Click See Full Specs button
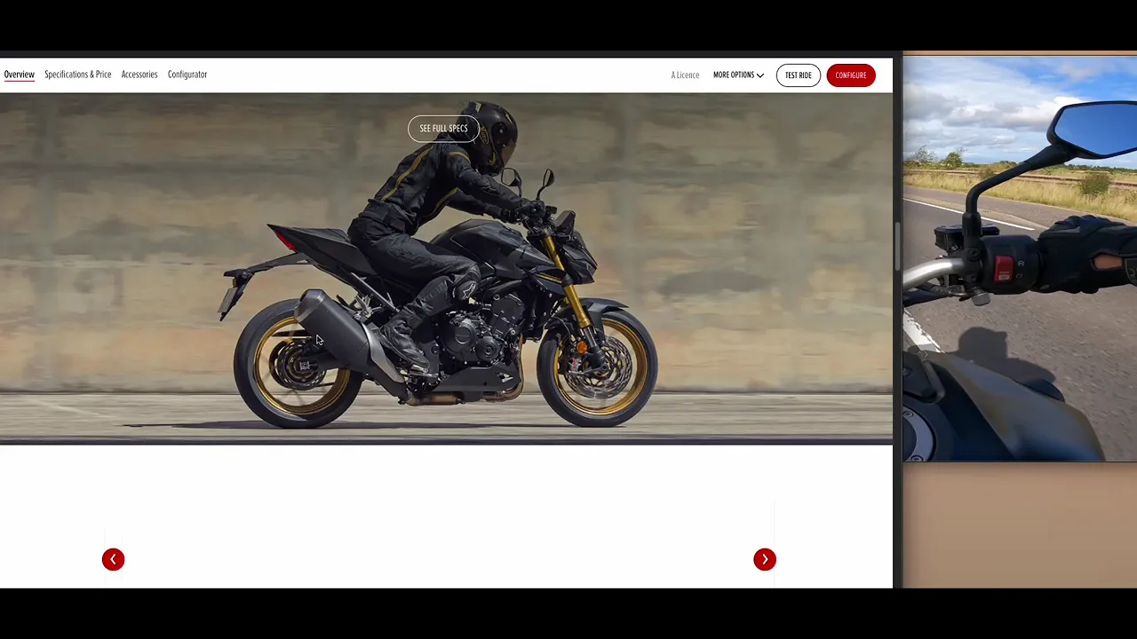 443,129
